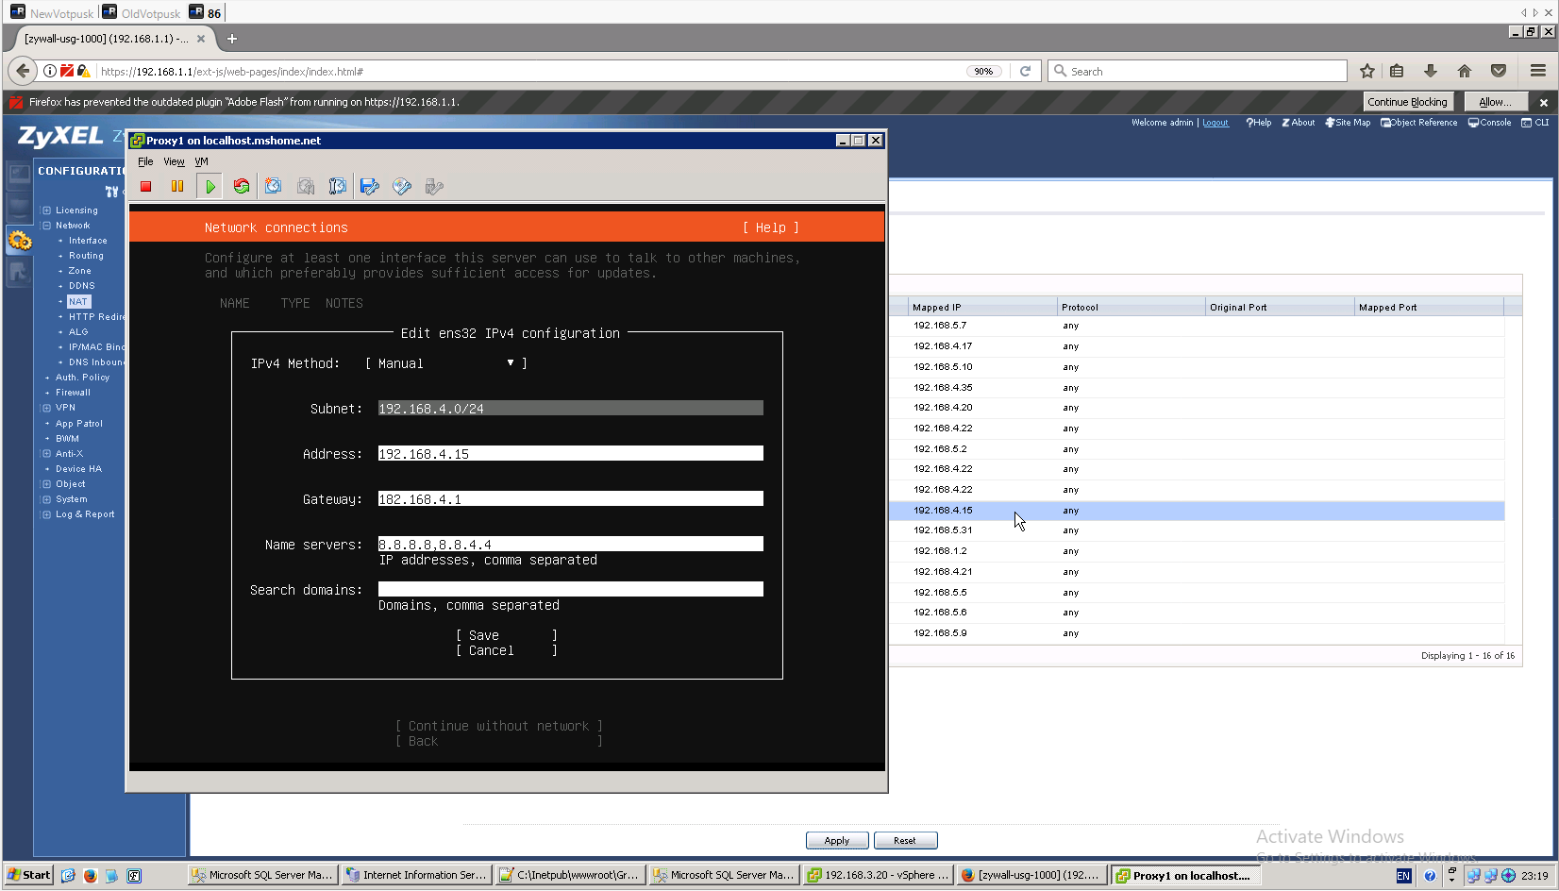
Task: Select the NAT tree item
Action: click(78, 302)
